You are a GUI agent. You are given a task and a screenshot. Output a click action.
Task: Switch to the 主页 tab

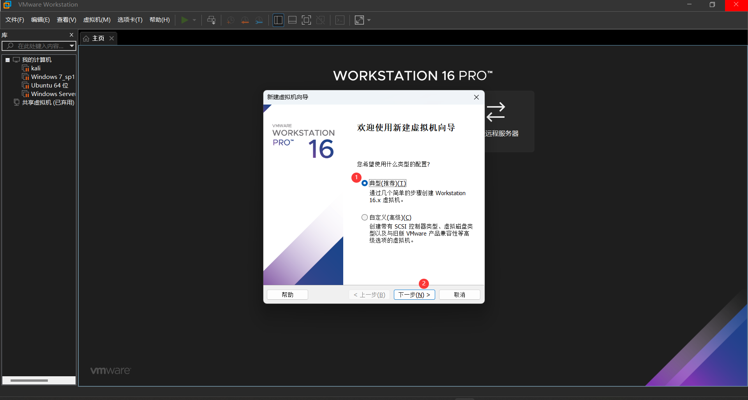pyautogui.click(x=98, y=38)
